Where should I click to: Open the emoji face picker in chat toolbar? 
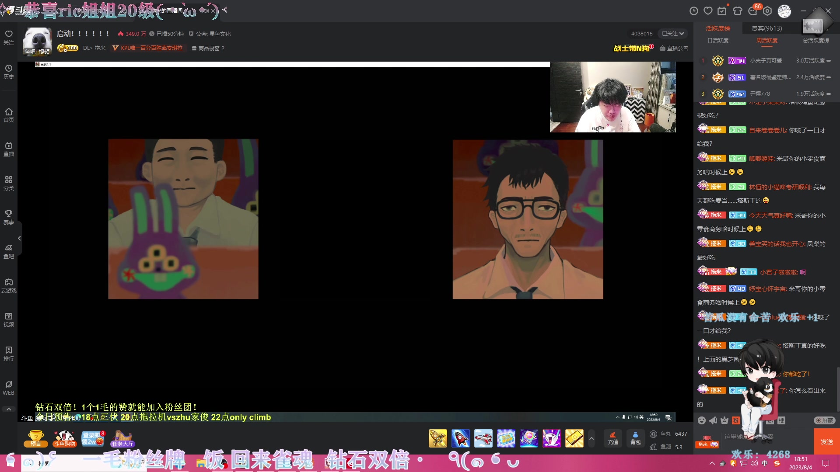(x=702, y=420)
